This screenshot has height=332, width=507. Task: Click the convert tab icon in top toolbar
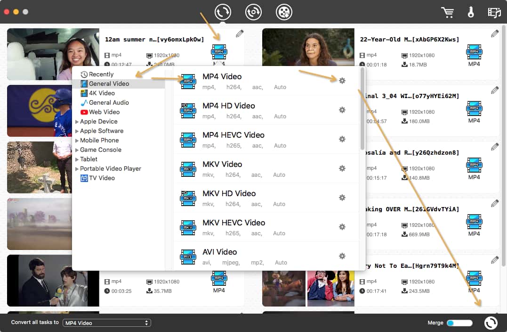(x=223, y=12)
